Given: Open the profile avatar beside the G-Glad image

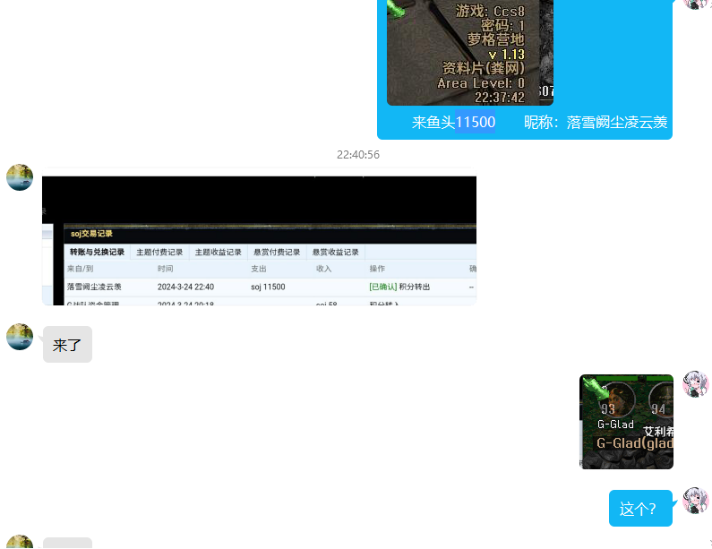Looking at the screenshot, I should point(696,384).
